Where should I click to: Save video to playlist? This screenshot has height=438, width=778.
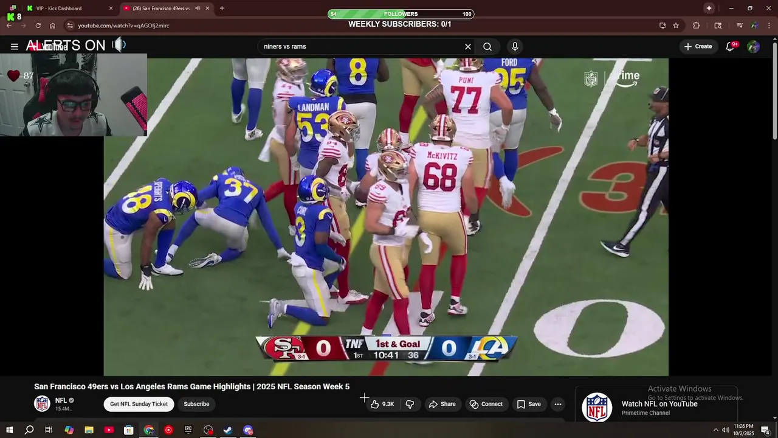click(529, 404)
